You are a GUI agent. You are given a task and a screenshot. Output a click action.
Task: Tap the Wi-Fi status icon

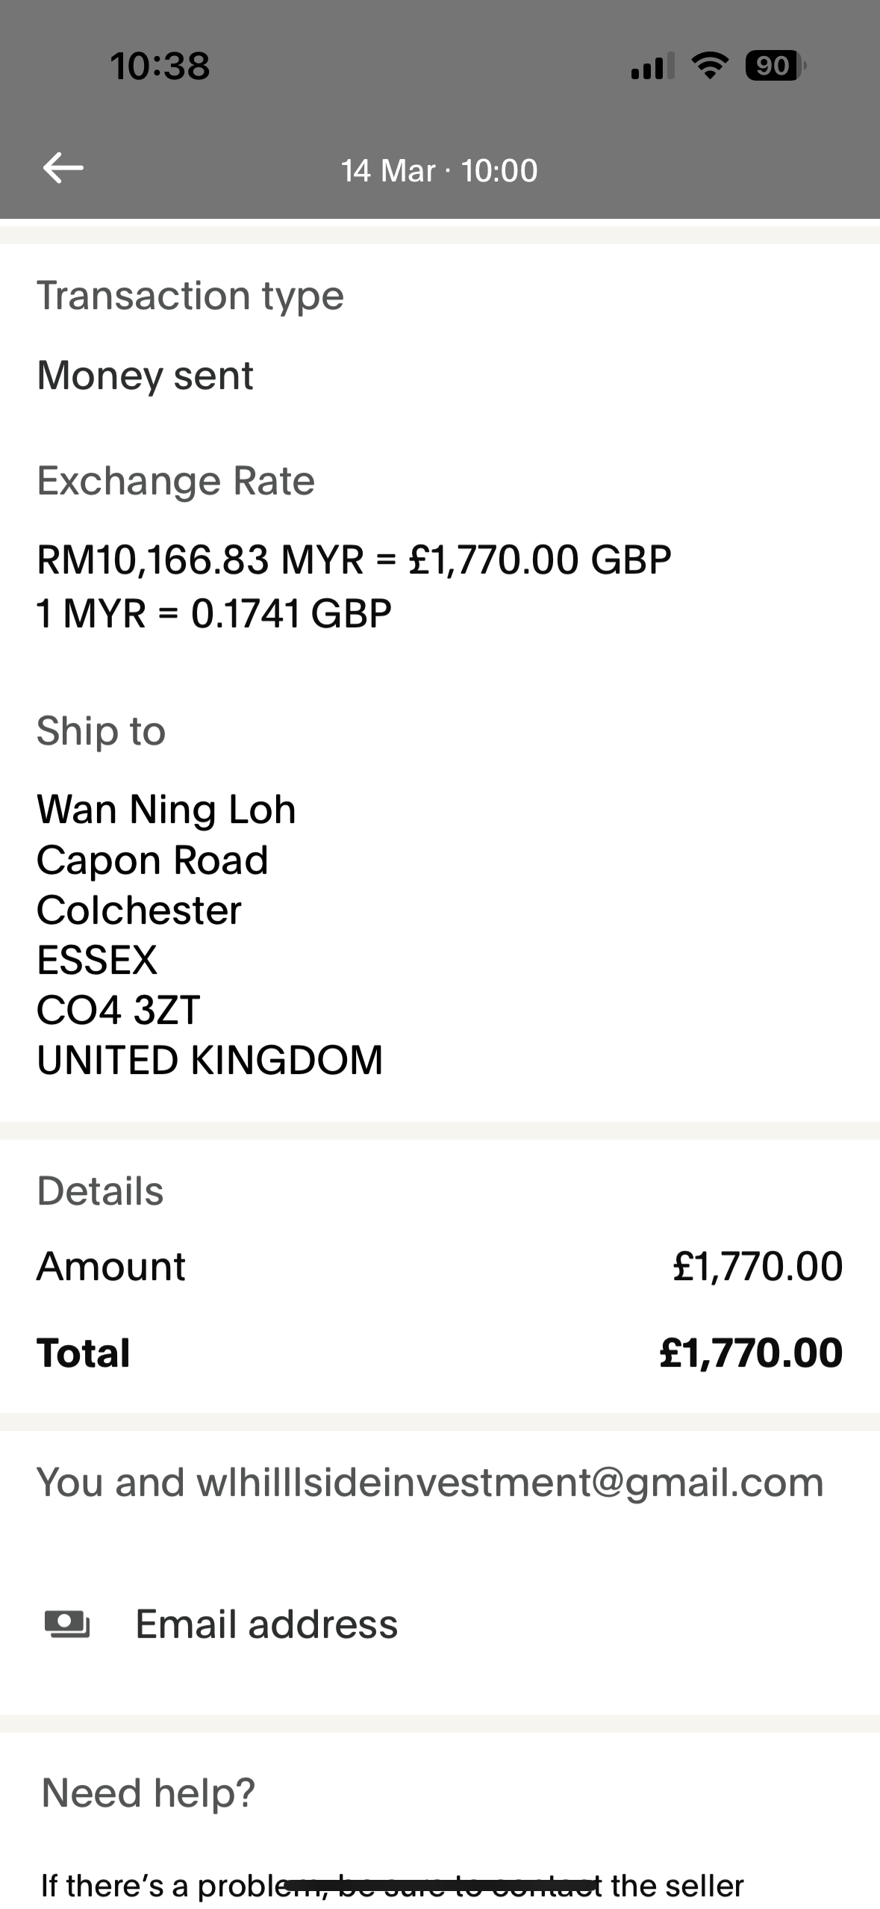(710, 66)
